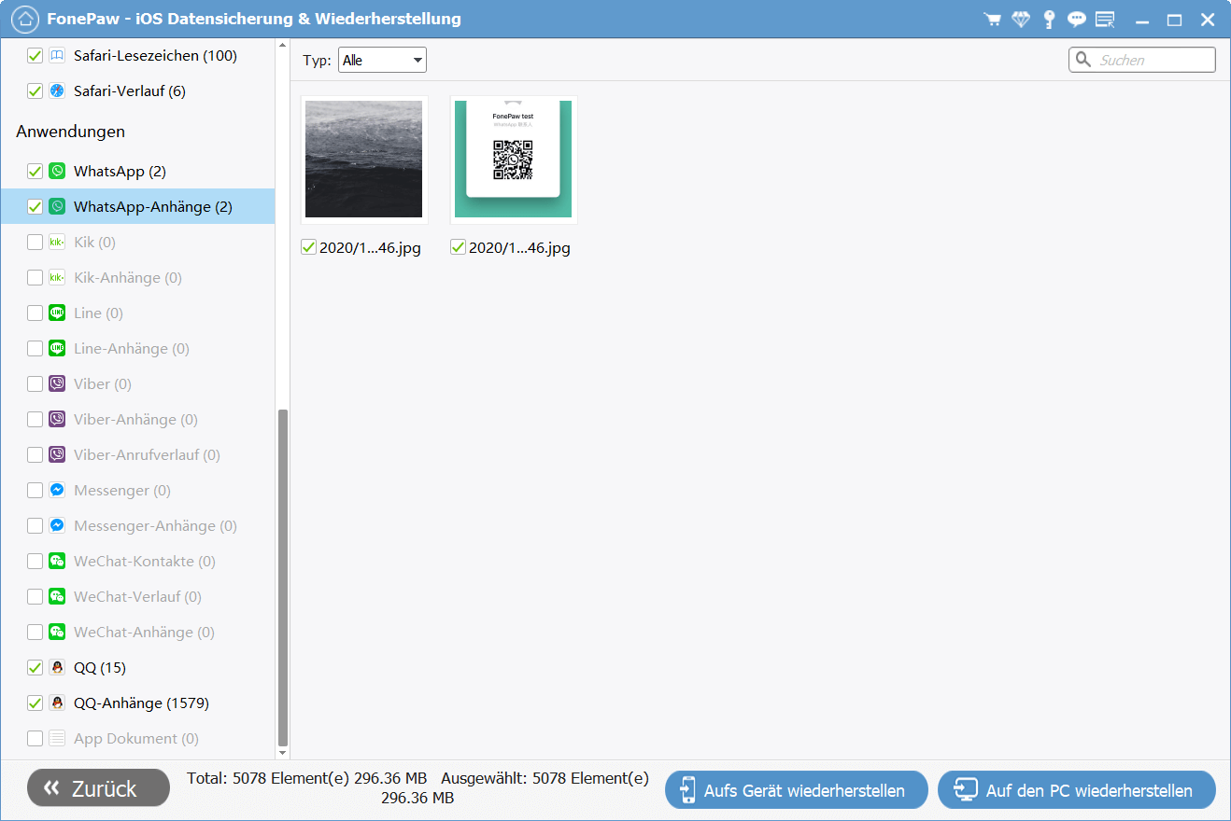Image resolution: width=1231 pixels, height=821 pixels.
Task: Click sidebar scrollbar up arrow
Action: (283, 47)
